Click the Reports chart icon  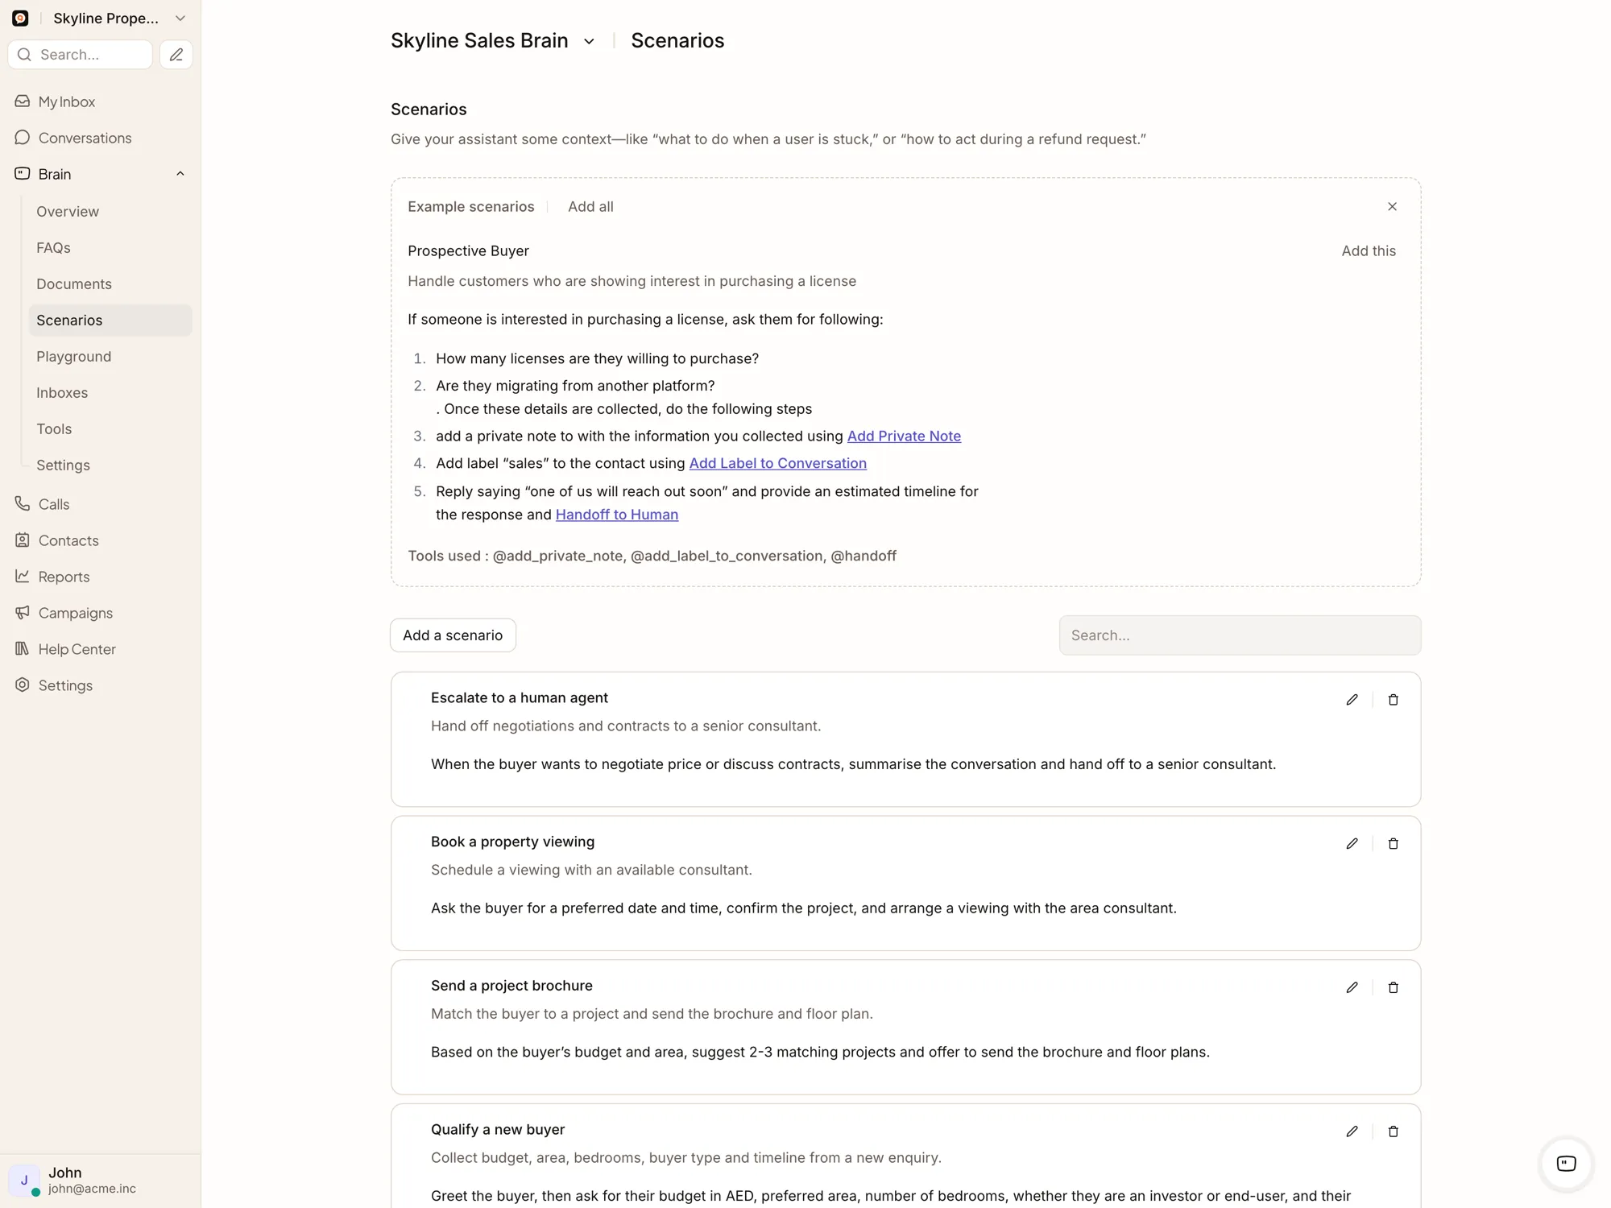click(23, 576)
